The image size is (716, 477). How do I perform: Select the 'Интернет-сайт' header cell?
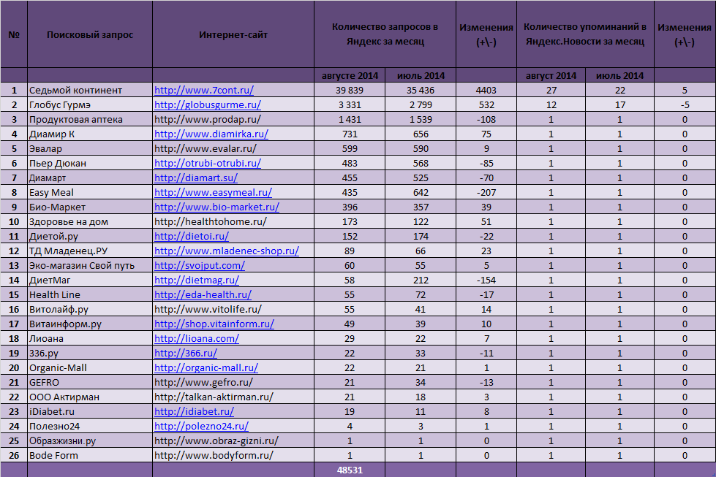[x=233, y=34]
